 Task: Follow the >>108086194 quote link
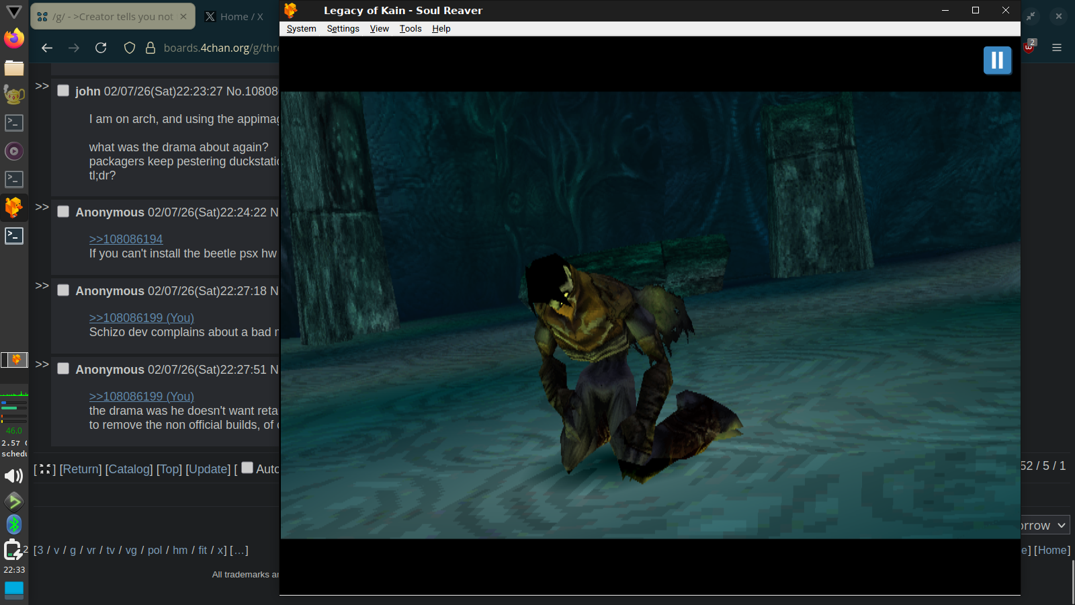pos(126,239)
